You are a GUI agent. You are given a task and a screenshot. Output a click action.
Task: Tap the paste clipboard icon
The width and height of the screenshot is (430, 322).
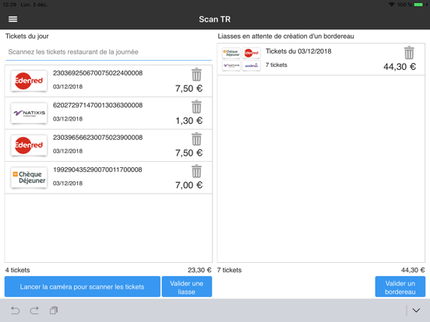pos(54,310)
